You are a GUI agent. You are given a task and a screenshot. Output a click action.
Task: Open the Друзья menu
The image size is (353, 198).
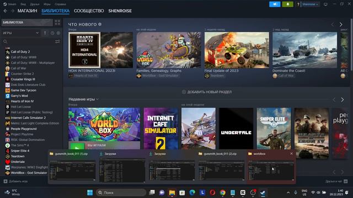click(x=34, y=4)
